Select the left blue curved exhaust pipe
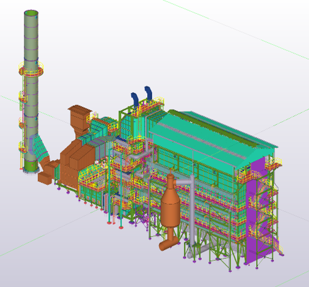309x287 pixels. (x=134, y=99)
